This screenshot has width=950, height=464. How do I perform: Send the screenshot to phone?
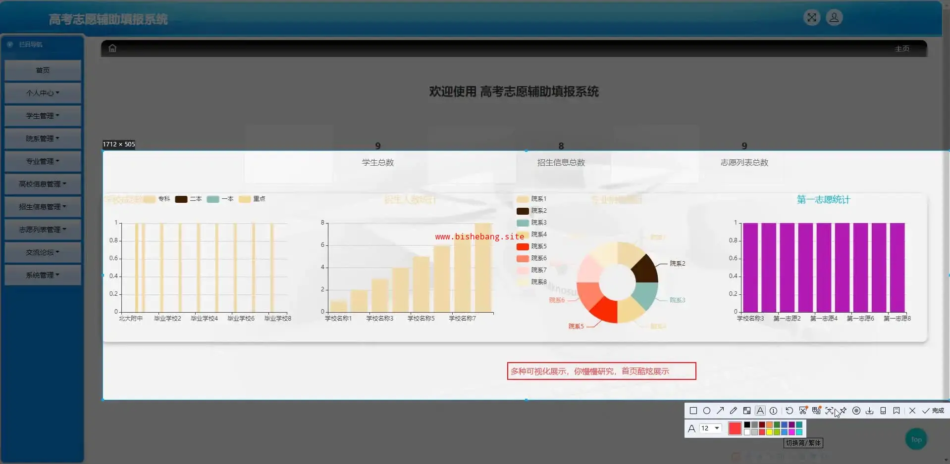883,411
